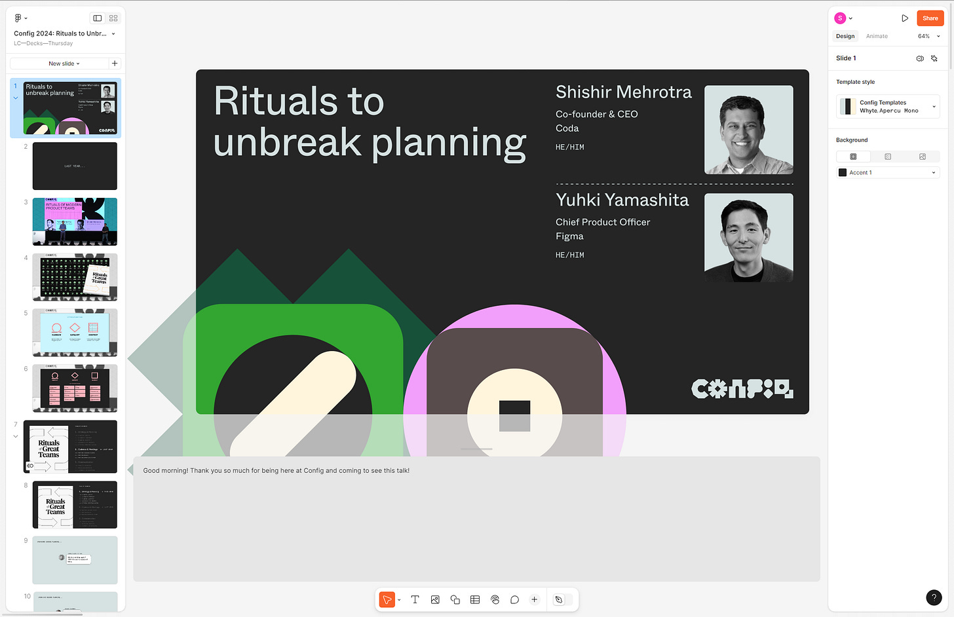
Task: Click the LC—Decks—Thursday project path
Action: [43, 43]
